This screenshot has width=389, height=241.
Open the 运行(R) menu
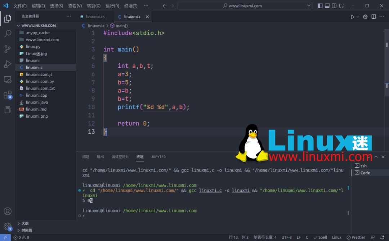(112, 6)
